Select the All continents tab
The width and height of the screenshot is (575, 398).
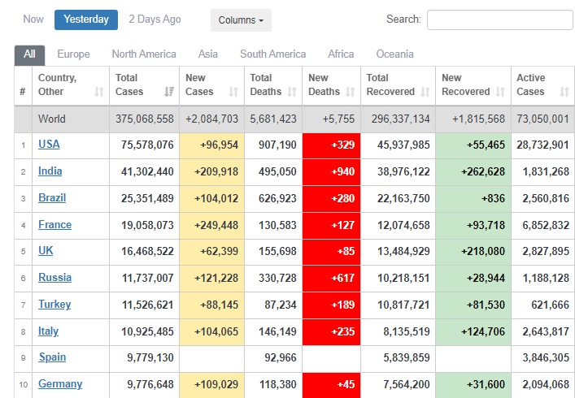tap(29, 54)
